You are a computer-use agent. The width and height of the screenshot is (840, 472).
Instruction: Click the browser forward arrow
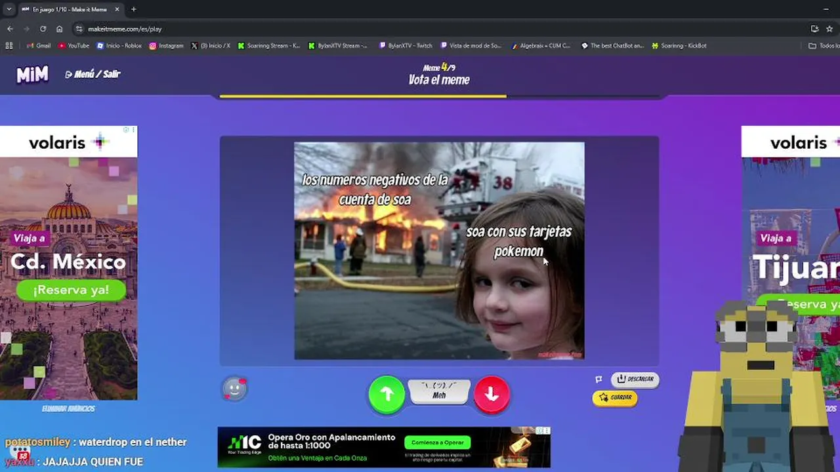pos(26,29)
